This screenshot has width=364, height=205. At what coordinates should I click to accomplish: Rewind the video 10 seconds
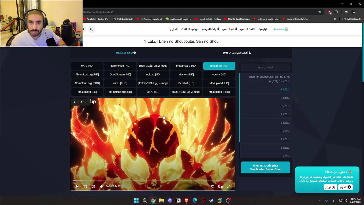click(85, 186)
